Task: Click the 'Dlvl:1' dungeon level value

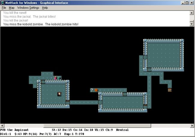Action: (6, 134)
